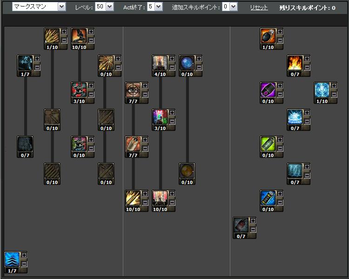349x279 pixels.
Task: Remove a point from the red beams crowd skill
Action: point(172,202)
